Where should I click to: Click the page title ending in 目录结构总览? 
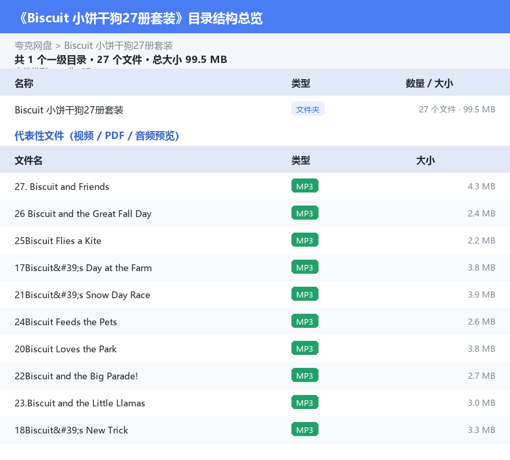[x=141, y=18]
